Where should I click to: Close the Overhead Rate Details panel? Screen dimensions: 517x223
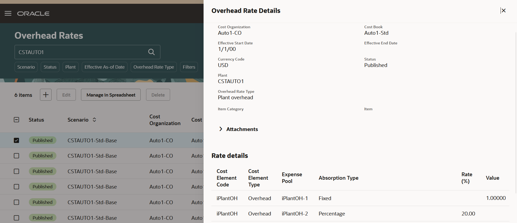[503, 10]
